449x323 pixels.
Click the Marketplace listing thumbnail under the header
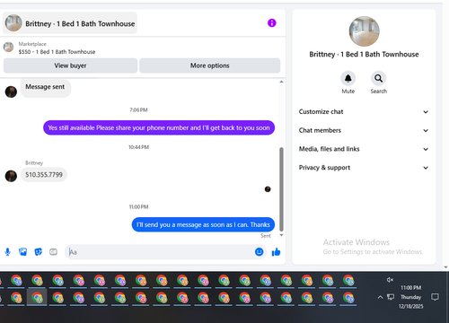[x=8, y=48]
